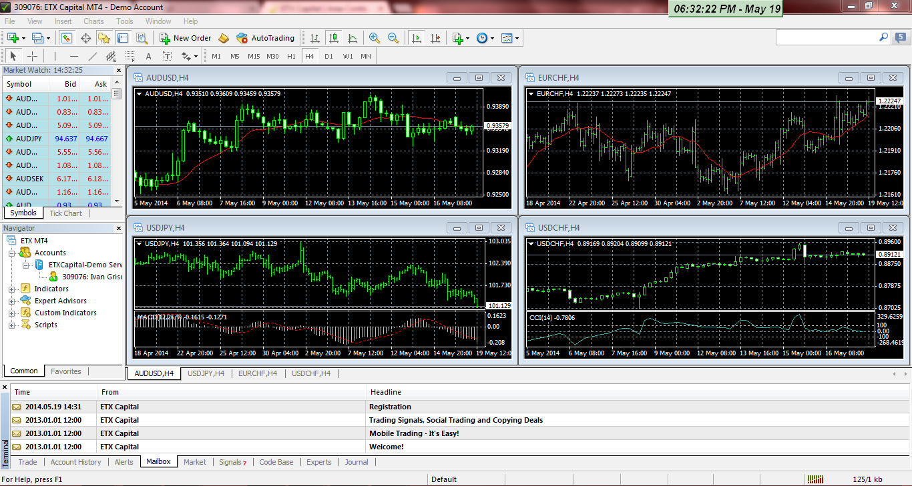Select AUDJPY row in Market Watch
The width and height of the screenshot is (912, 486).
(57, 139)
